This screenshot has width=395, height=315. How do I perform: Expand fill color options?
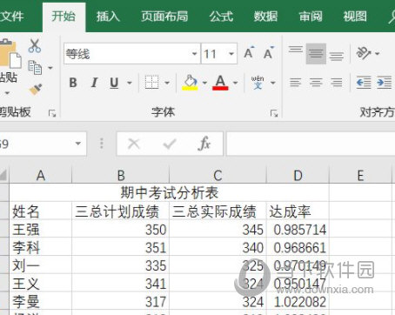click(x=204, y=83)
